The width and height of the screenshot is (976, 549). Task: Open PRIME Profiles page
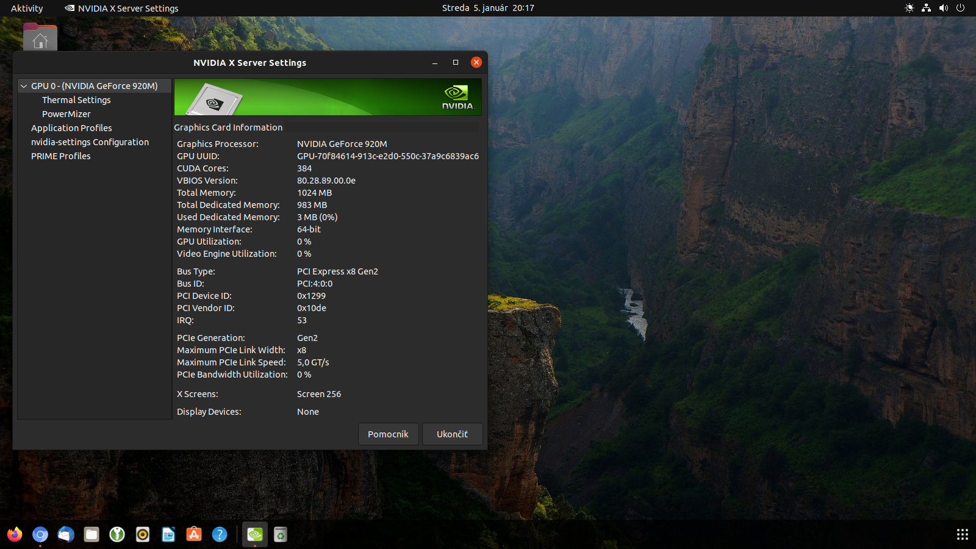click(60, 156)
